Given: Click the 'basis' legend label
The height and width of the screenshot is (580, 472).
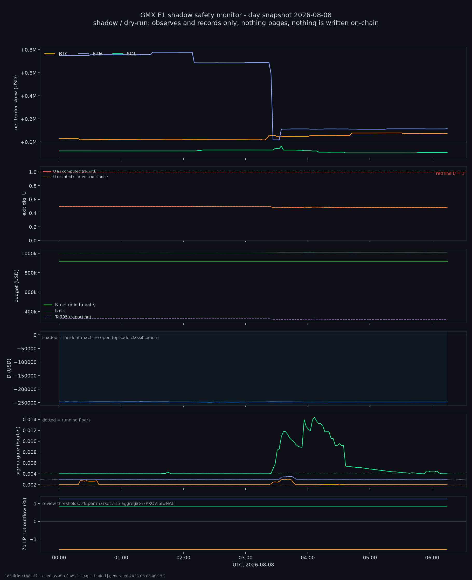Looking at the screenshot, I should point(60,311).
